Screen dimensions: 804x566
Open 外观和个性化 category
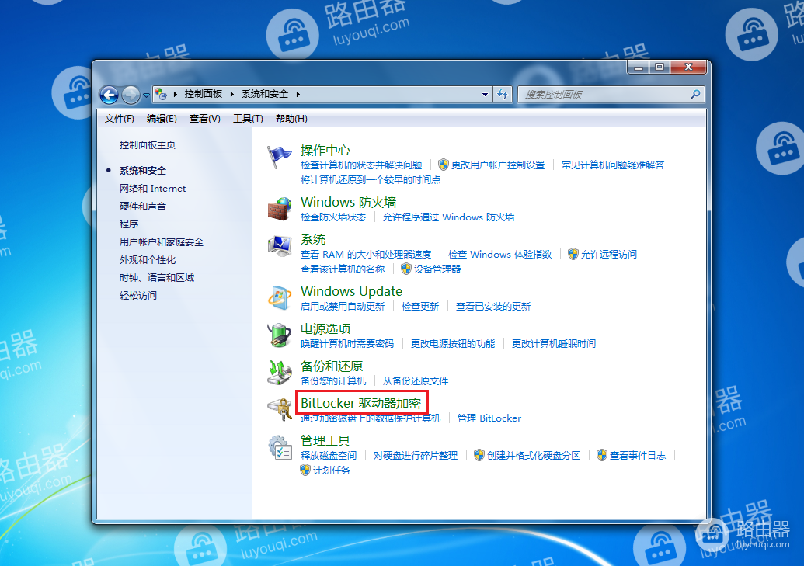(x=147, y=260)
